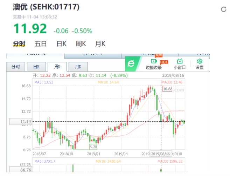Select the 五日 tab

pyautogui.click(x=41, y=44)
